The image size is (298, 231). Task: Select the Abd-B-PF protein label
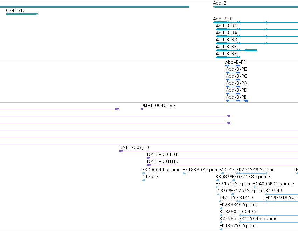point(235,62)
